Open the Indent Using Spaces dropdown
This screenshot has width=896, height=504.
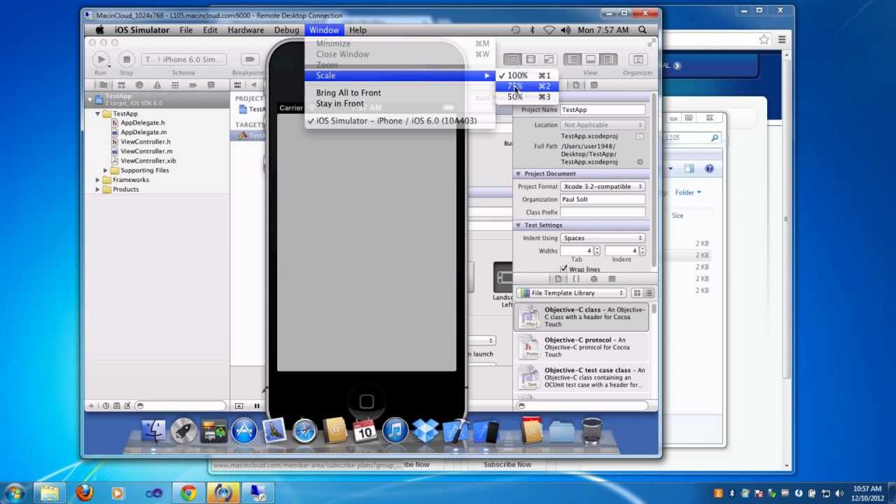click(x=602, y=238)
